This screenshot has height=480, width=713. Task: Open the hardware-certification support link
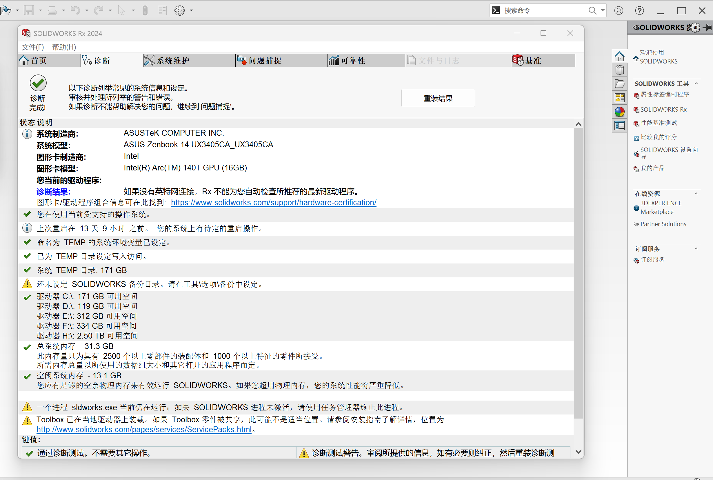pos(274,203)
